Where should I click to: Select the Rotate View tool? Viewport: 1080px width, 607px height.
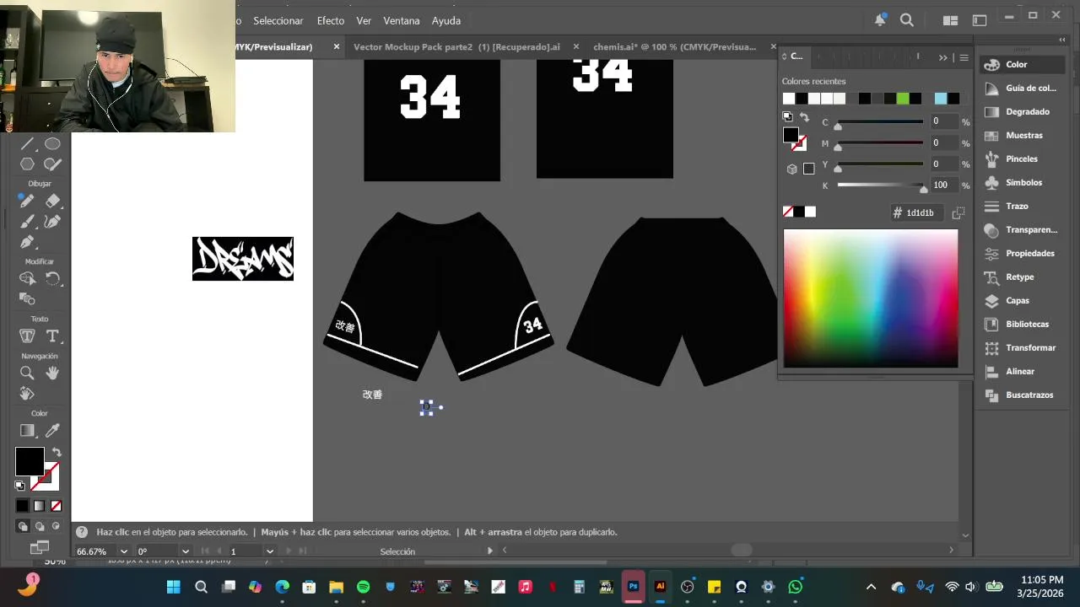(x=27, y=394)
